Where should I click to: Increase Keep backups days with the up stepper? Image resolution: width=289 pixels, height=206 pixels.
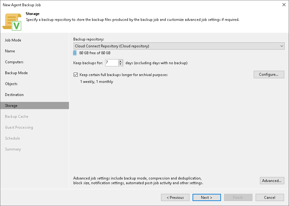[120, 61]
